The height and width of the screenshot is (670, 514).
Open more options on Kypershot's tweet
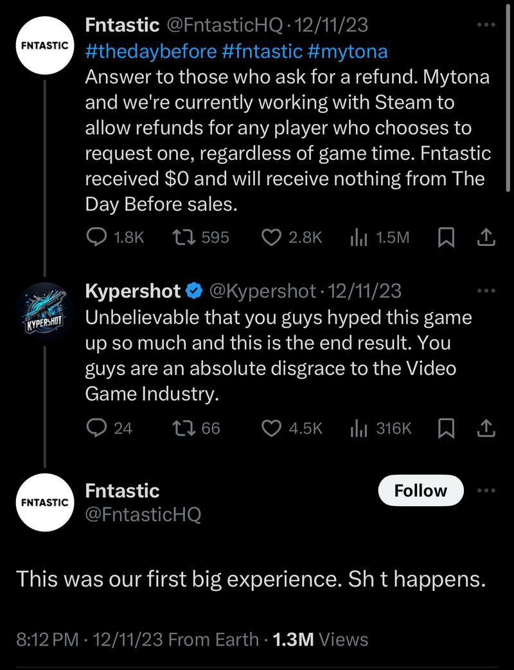(x=486, y=291)
